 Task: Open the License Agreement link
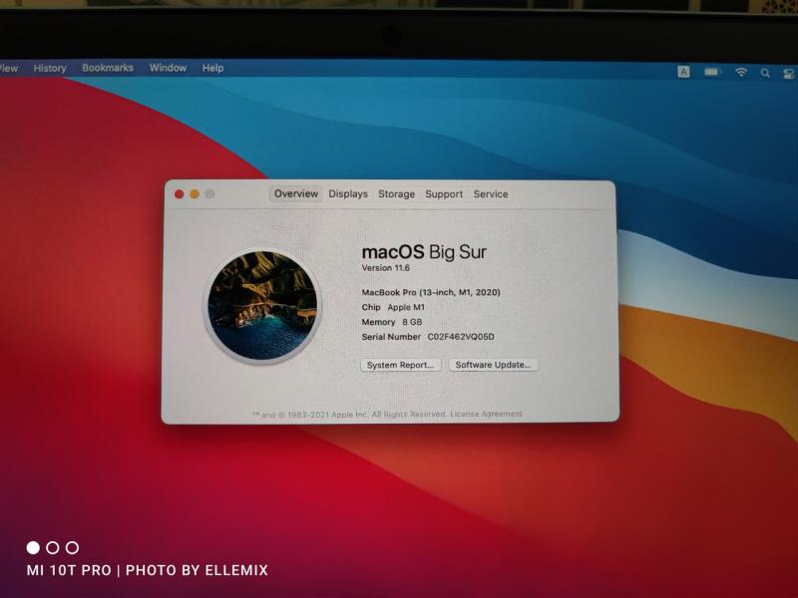point(486,414)
